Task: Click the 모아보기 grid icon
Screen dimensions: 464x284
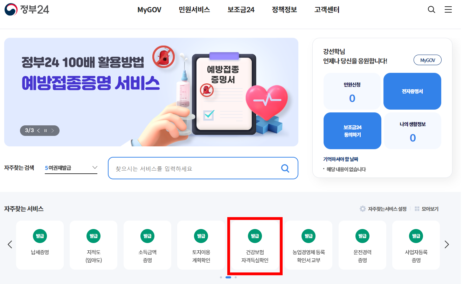Action: pyautogui.click(x=417, y=209)
